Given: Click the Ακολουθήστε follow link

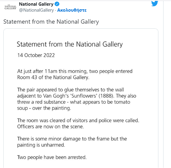Looking at the screenshot, I should tap(72, 10).
